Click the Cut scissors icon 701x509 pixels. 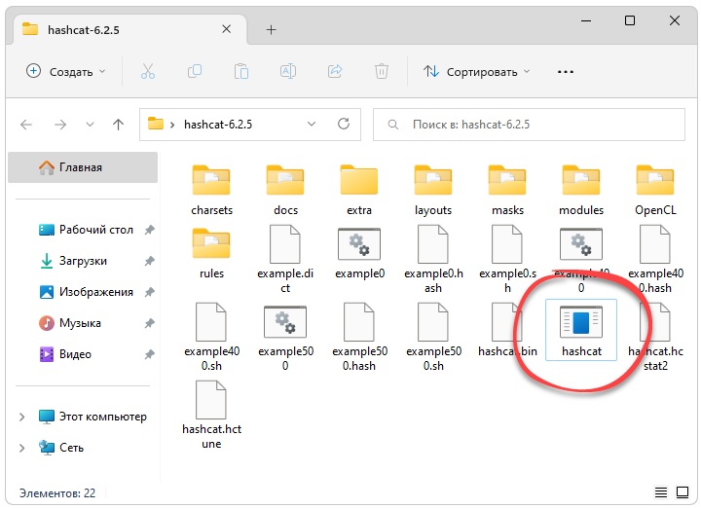148,71
